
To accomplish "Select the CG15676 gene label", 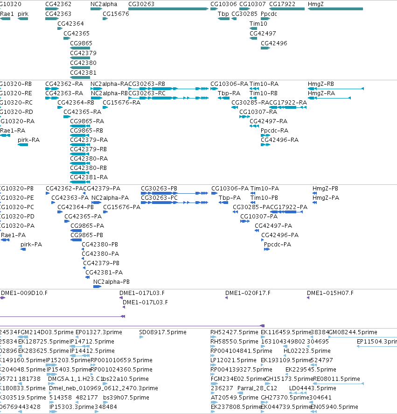I will click(116, 14).
